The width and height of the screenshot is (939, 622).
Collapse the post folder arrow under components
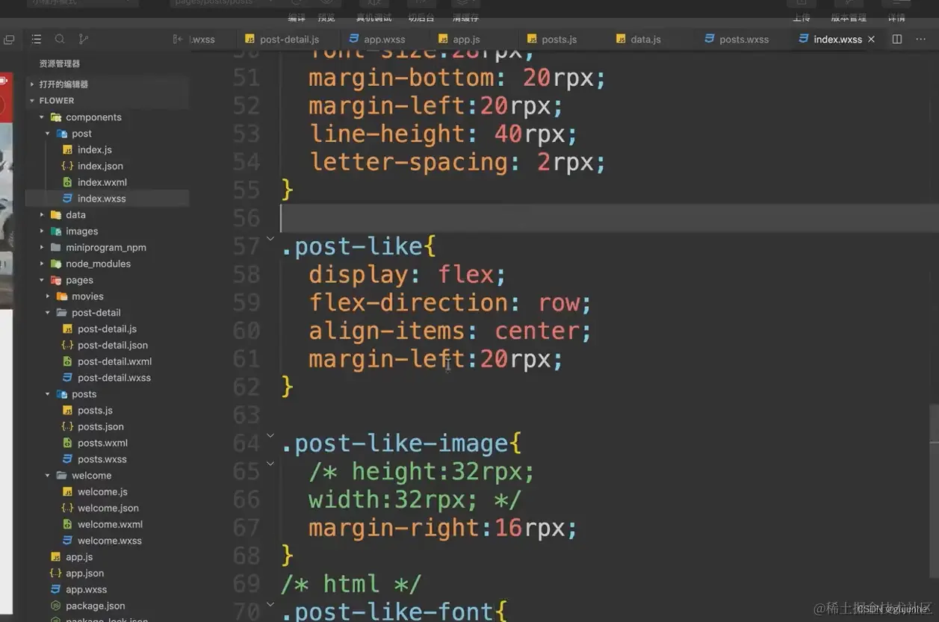click(x=48, y=134)
